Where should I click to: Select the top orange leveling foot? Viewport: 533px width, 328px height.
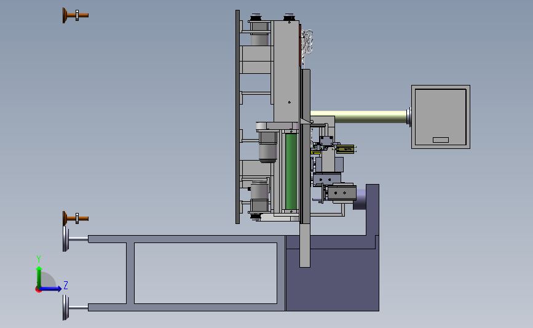75,15
